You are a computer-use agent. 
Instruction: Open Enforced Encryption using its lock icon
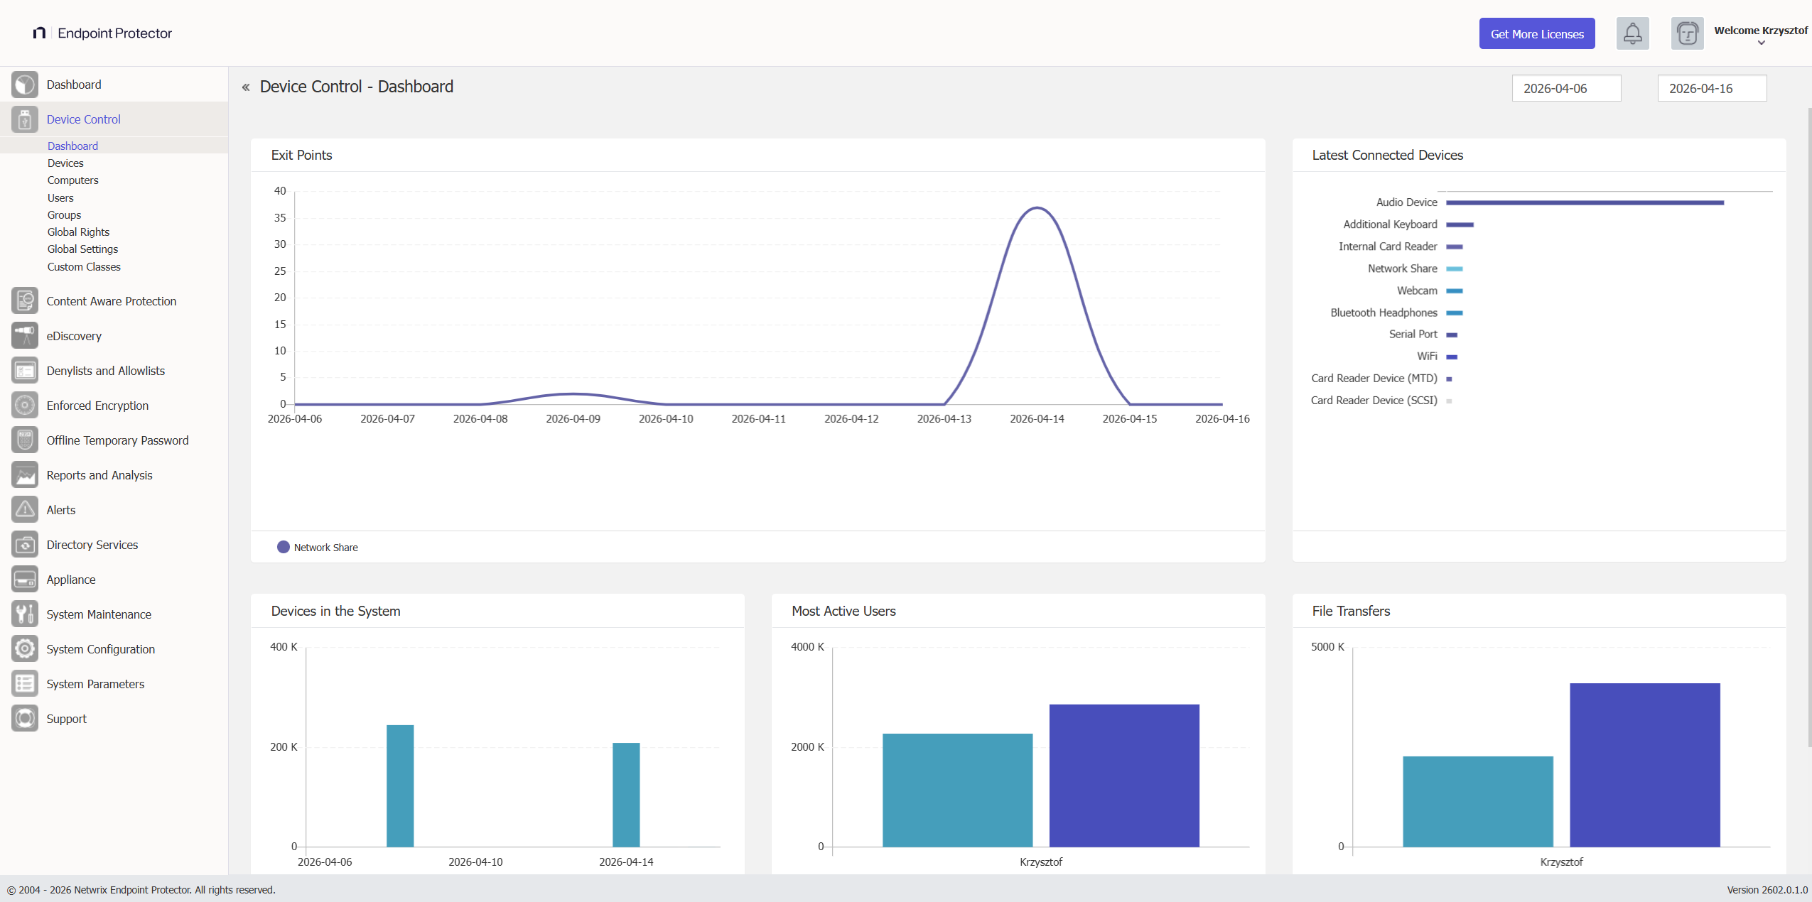24,405
